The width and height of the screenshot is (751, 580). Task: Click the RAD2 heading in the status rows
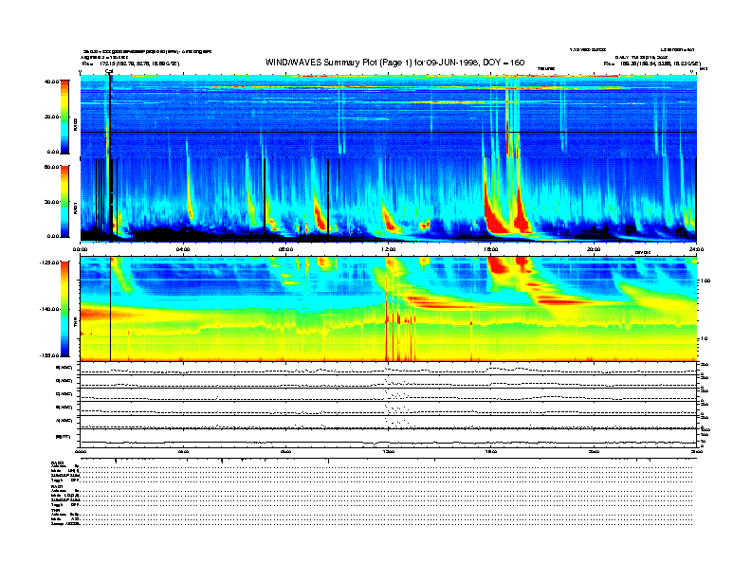coord(58,462)
